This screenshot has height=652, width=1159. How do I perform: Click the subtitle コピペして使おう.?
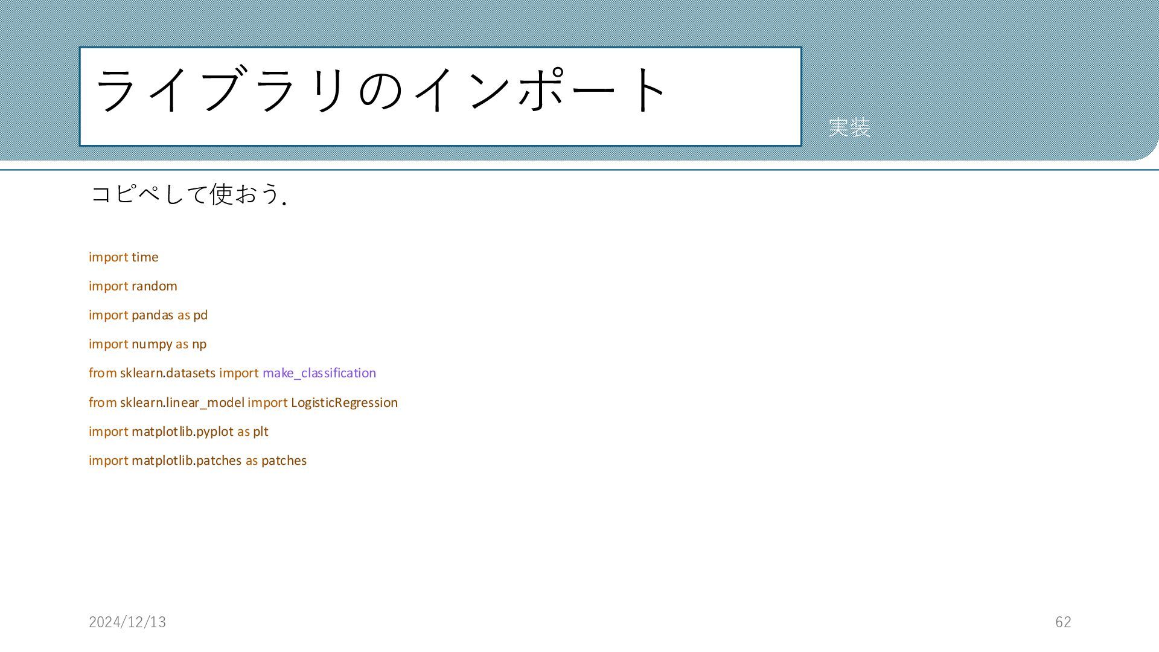pos(188,194)
